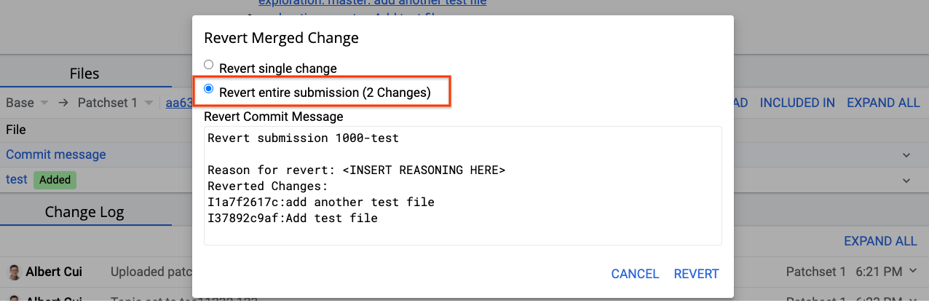Open the Patchset 1 dropdown

click(x=115, y=103)
